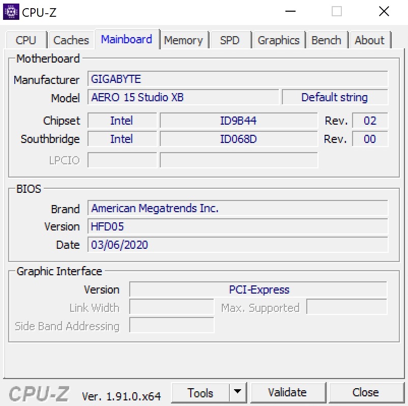Viewport: 408px width, 406px height.
Task: Open the Tools dropdown arrow
Action: pos(238,392)
